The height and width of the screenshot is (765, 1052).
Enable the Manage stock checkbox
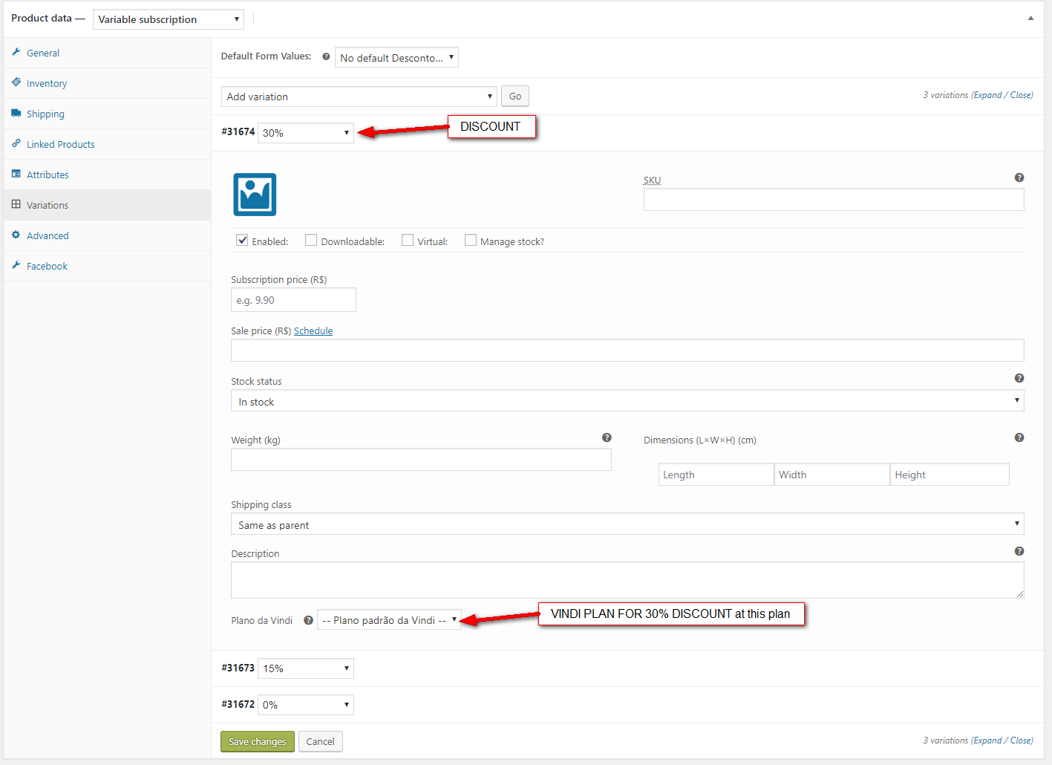pyautogui.click(x=471, y=240)
